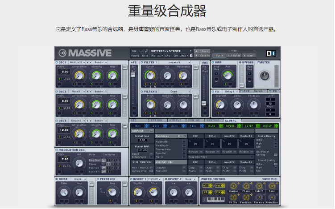Image resolution: width=335 pixels, height=209 pixels.
Task: Click the 2Env modulation drag handle
Action: tap(165, 126)
